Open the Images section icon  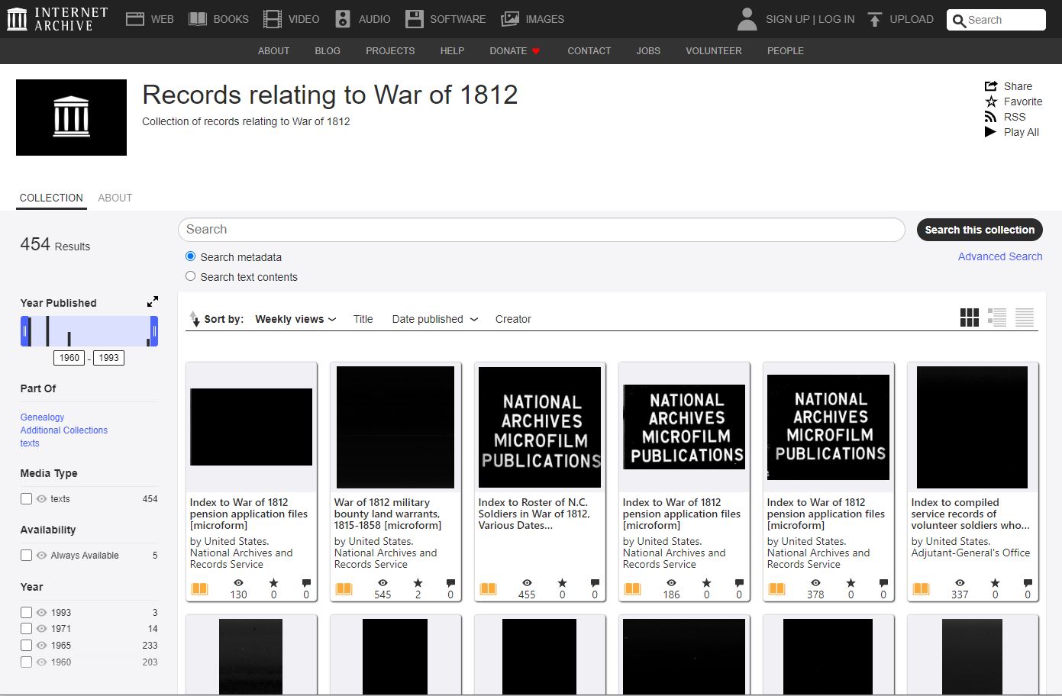510,19
